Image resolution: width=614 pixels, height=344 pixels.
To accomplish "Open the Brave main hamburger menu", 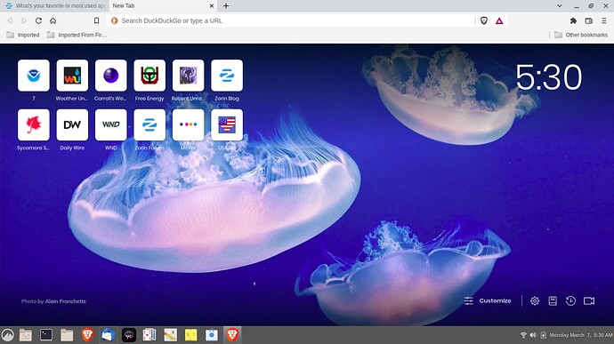I will click(604, 20).
